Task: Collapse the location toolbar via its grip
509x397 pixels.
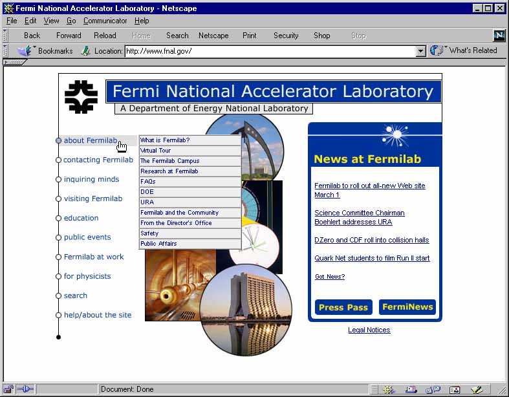Action: pyautogui.click(x=5, y=51)
